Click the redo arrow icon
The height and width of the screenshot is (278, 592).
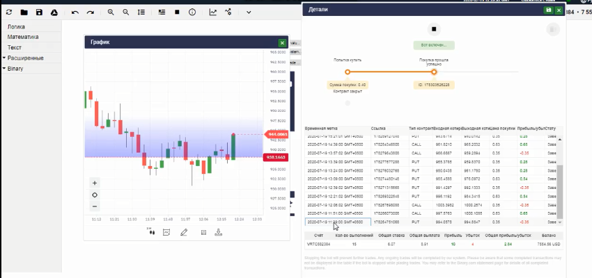click(x=91, y=13)
